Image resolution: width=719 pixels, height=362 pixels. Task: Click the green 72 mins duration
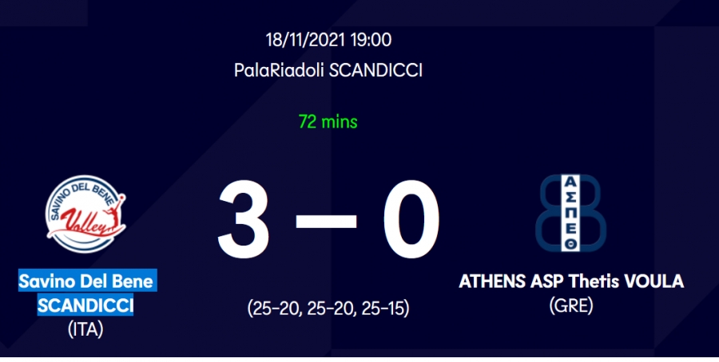tap(328, 122)
